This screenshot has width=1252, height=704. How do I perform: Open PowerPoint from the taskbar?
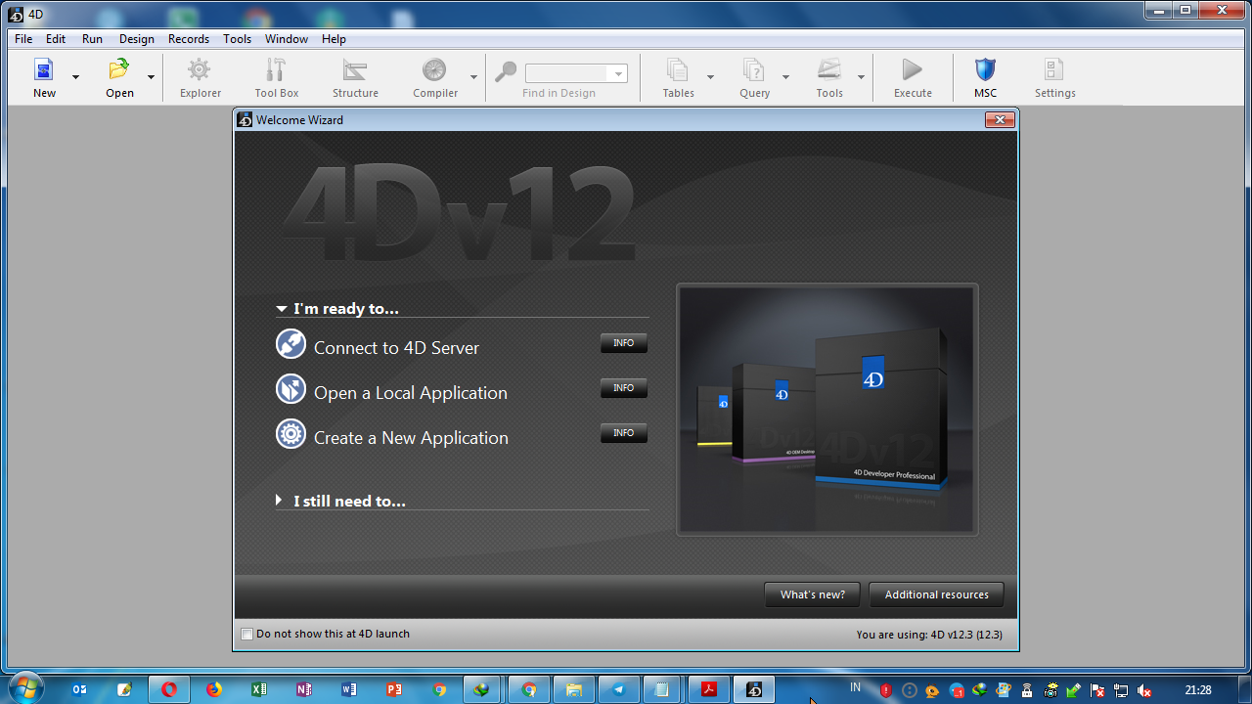(394, 689)
